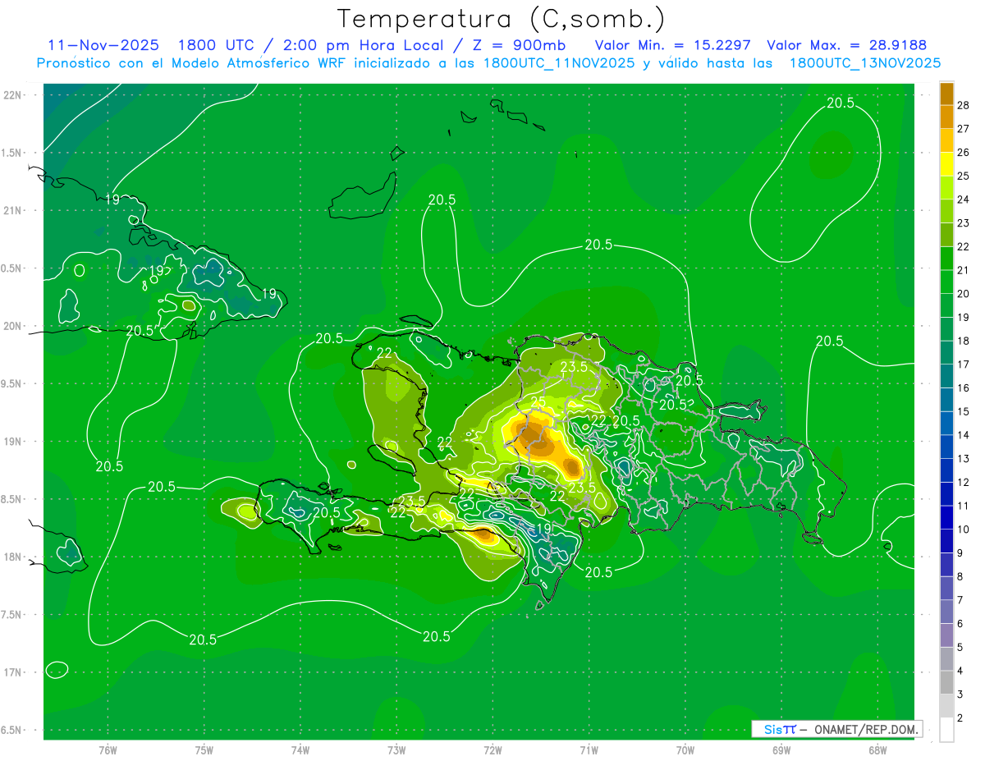Click the 72W longitude axis label

492,750
